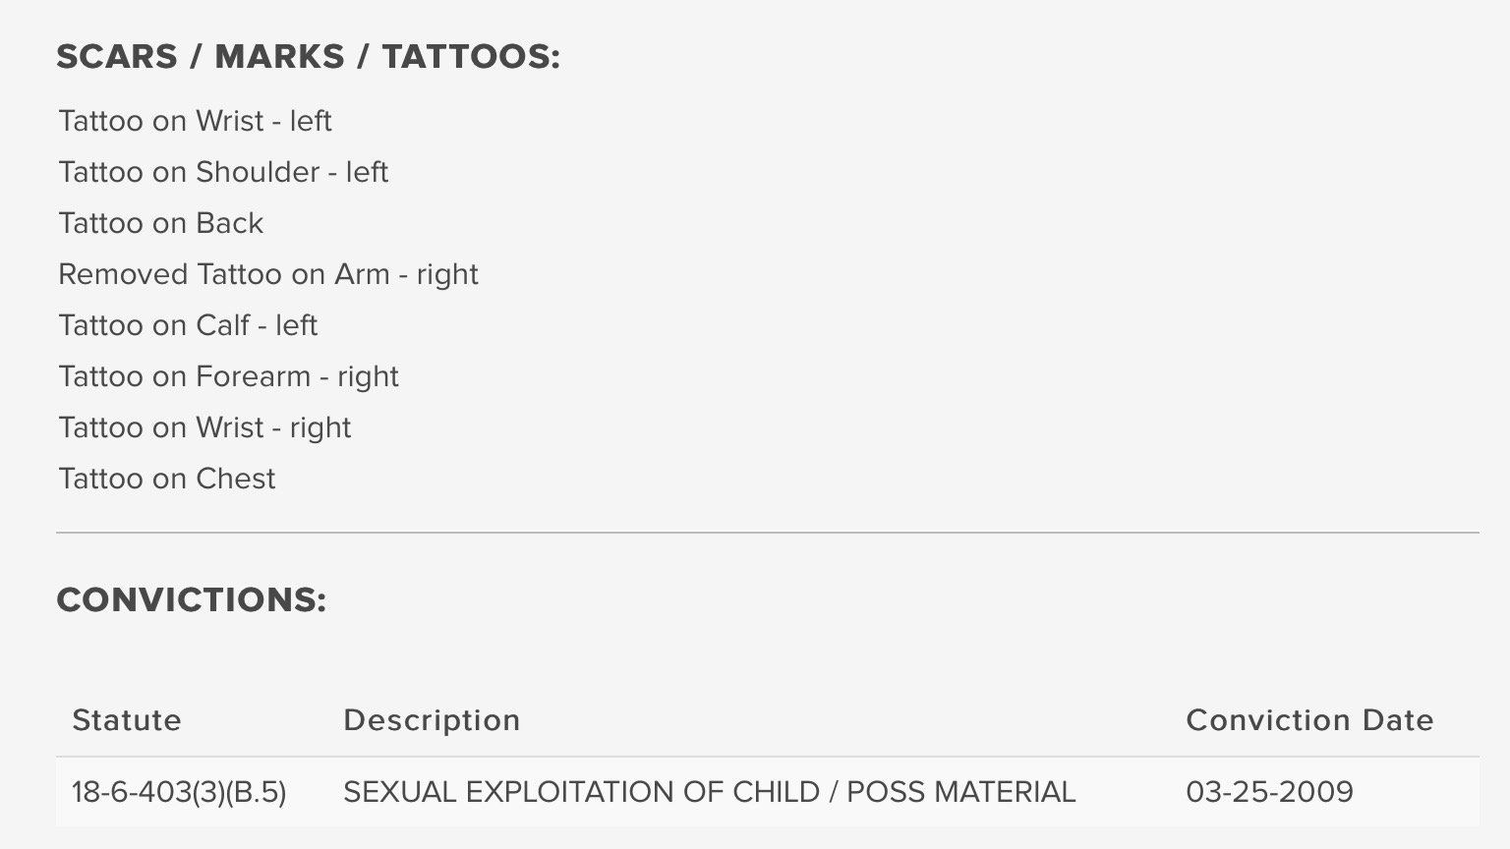1510x849 pixels.
Task: Click the conviction description text cell
Action: coord(709,792)
